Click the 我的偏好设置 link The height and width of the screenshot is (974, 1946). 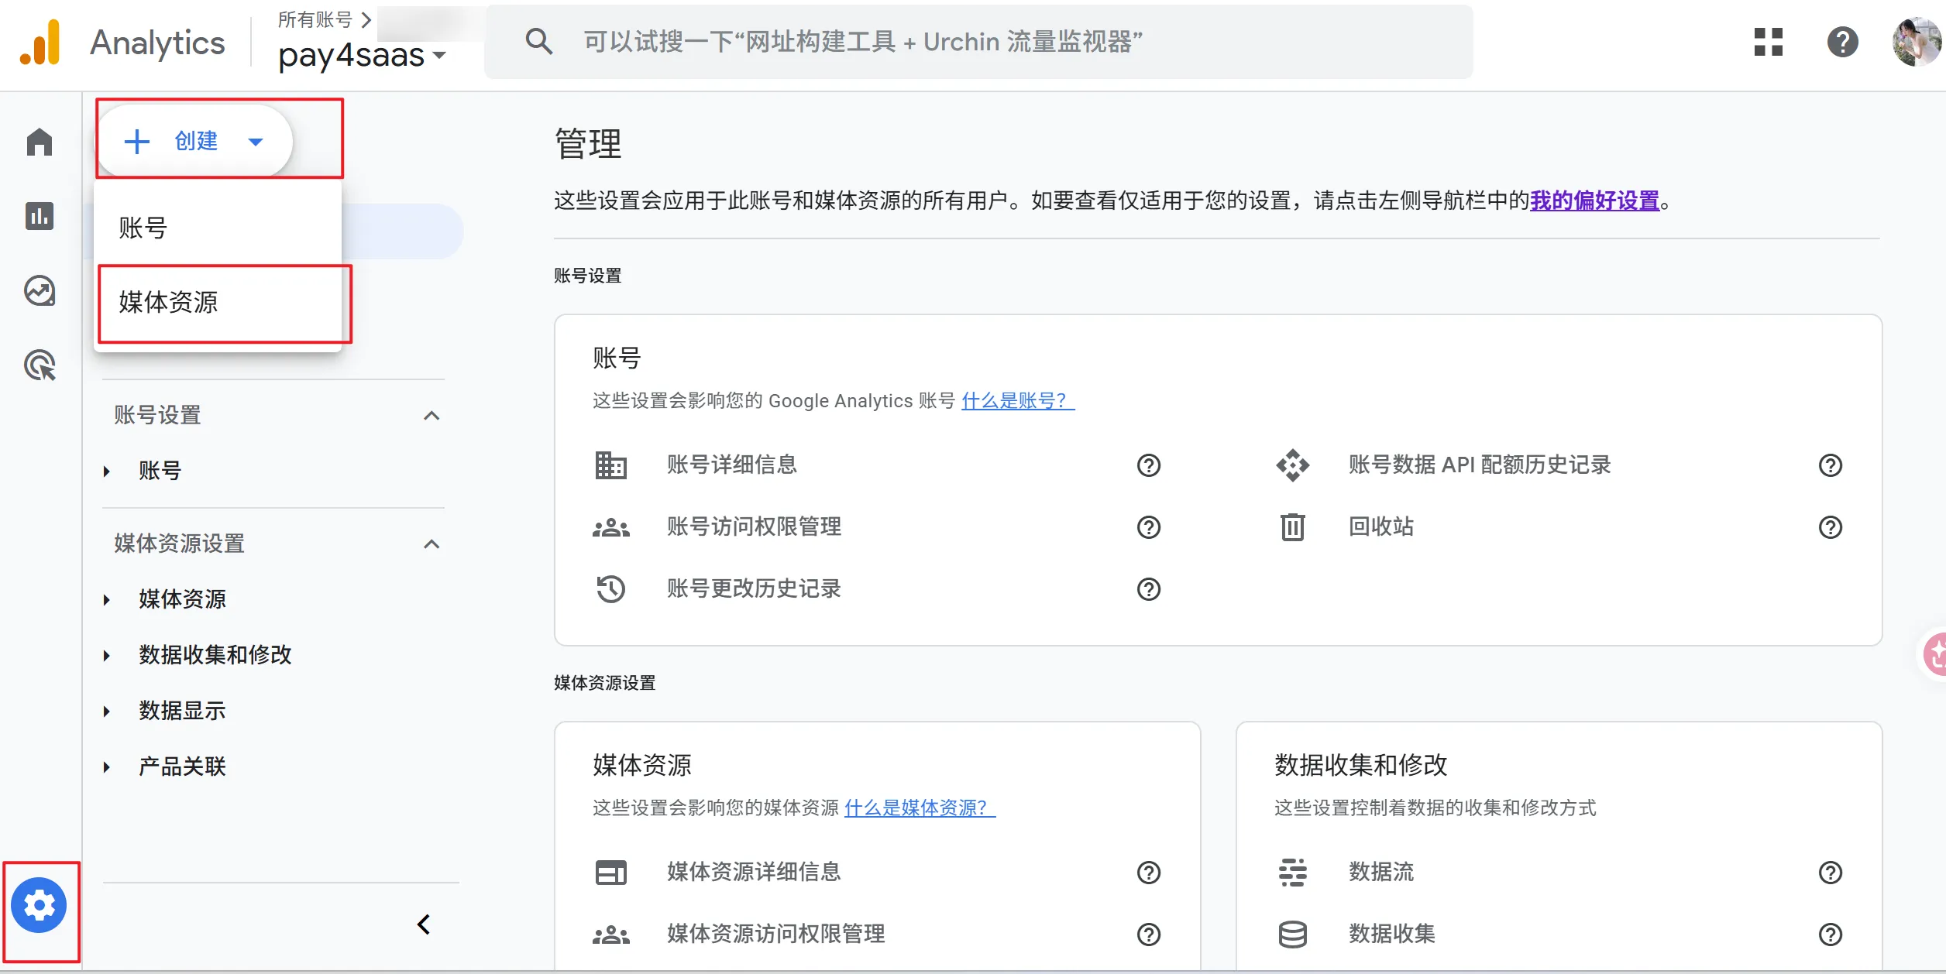[1594, 201]
